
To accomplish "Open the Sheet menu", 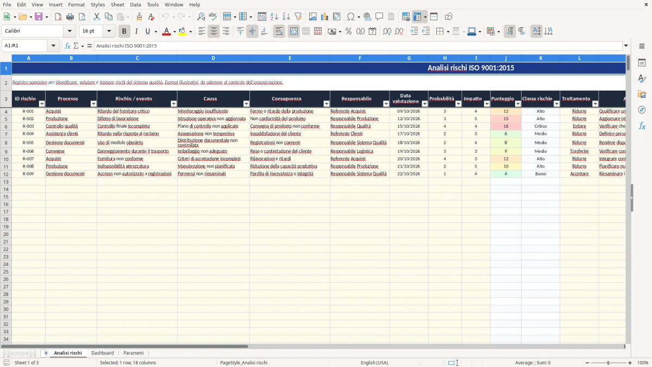I will [x=117, y=4].
